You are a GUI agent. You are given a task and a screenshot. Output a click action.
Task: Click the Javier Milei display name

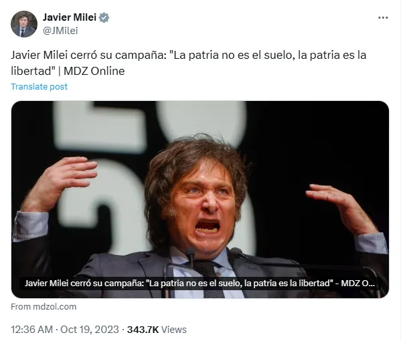70,17
